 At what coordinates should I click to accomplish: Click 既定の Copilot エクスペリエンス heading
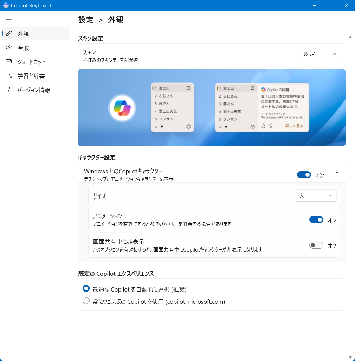point(116,274)
